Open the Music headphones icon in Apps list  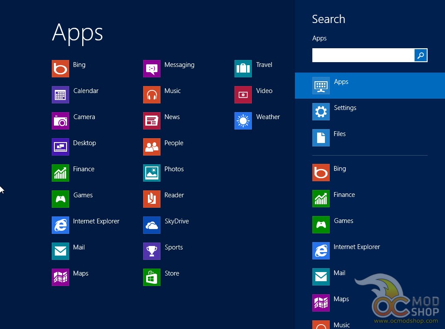coord(151,95)
